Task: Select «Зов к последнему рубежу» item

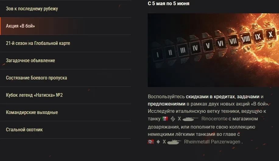Action: (x=65, y=9)
